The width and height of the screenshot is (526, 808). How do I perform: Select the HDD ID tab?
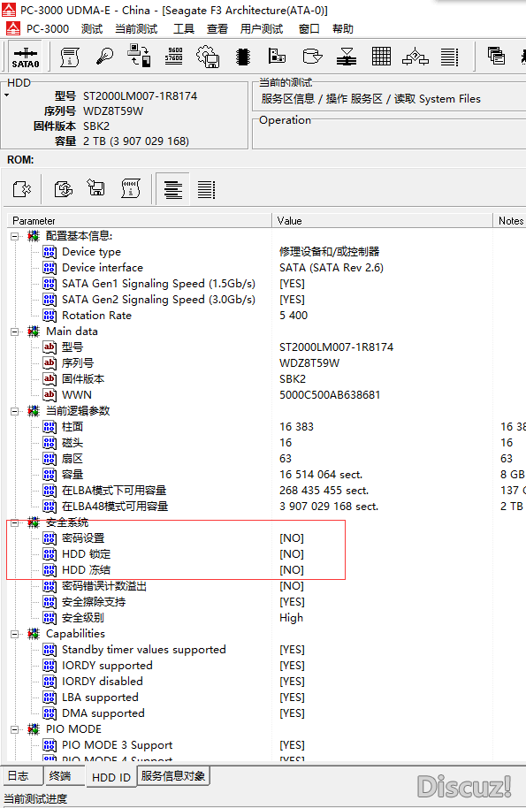pos(111,777)
